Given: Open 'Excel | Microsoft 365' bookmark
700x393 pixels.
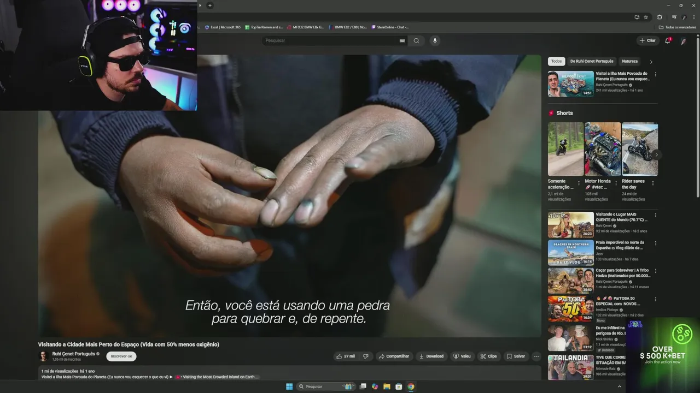Looking at the screenshot, I should pyautogui.click(x=223, y=27).
